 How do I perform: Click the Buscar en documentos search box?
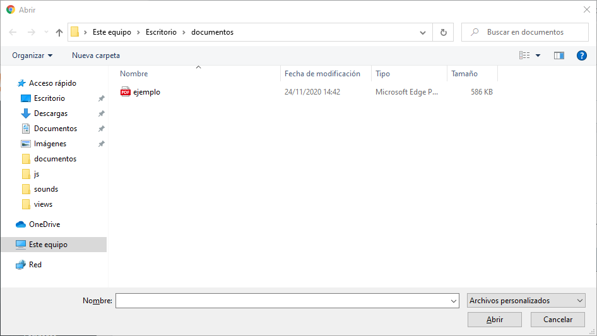(x=529, y=32)
